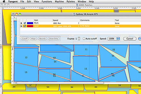Click Tool value None in Laser row
141x94 pixels.
pos(117,26)
